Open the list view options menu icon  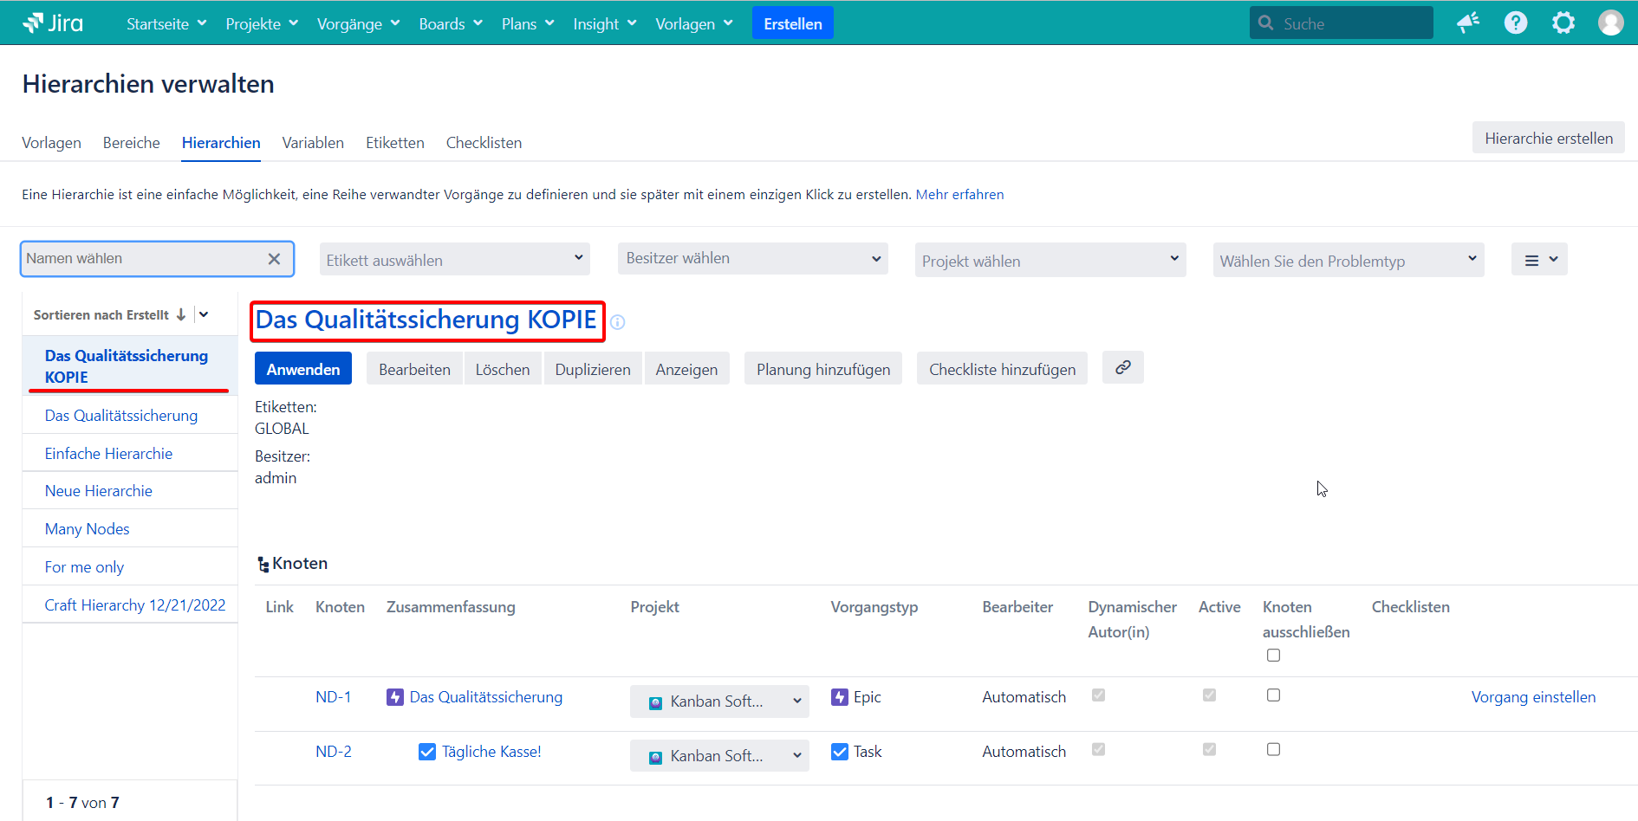pos(1539,260)
